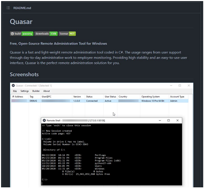The width and height of the screenshot is (204, 189).
Task: Select the DEBUG tag cell
Action: (33, 101)
